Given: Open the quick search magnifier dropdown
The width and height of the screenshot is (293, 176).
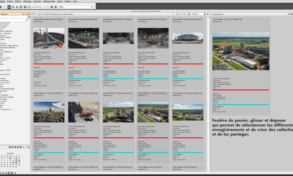Looking at the screenshot, I should coord(93,7).
